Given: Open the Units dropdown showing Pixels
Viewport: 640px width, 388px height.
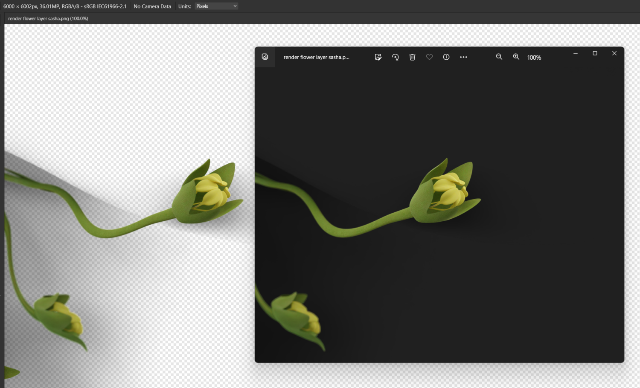Looking at the screenshot, I should tap(216, 6).
